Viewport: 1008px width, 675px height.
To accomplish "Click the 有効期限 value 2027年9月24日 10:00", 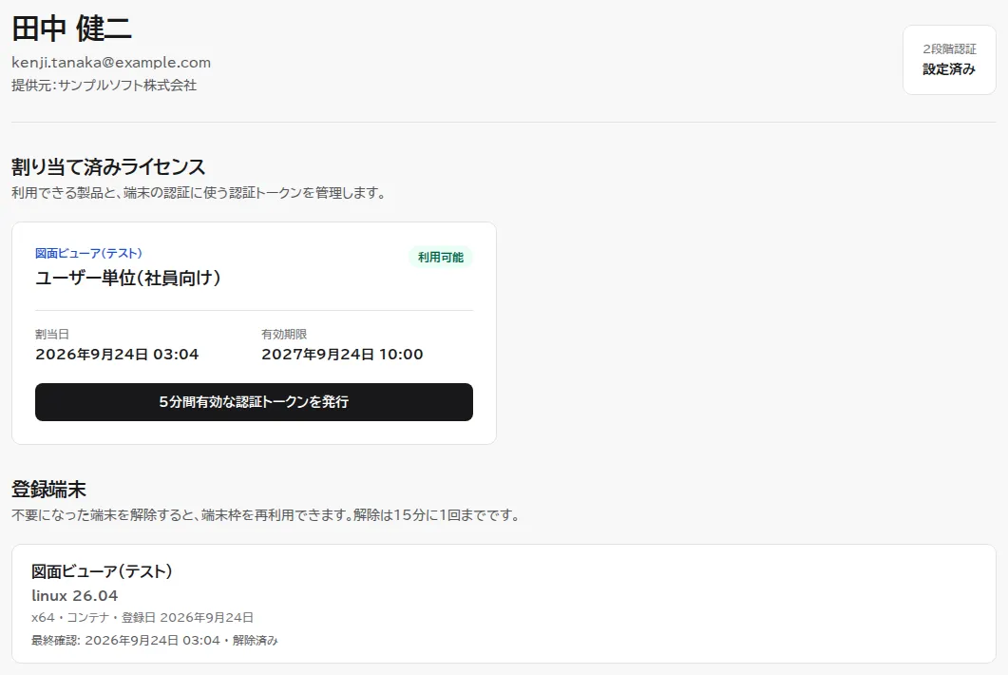I will click(342, 355).
